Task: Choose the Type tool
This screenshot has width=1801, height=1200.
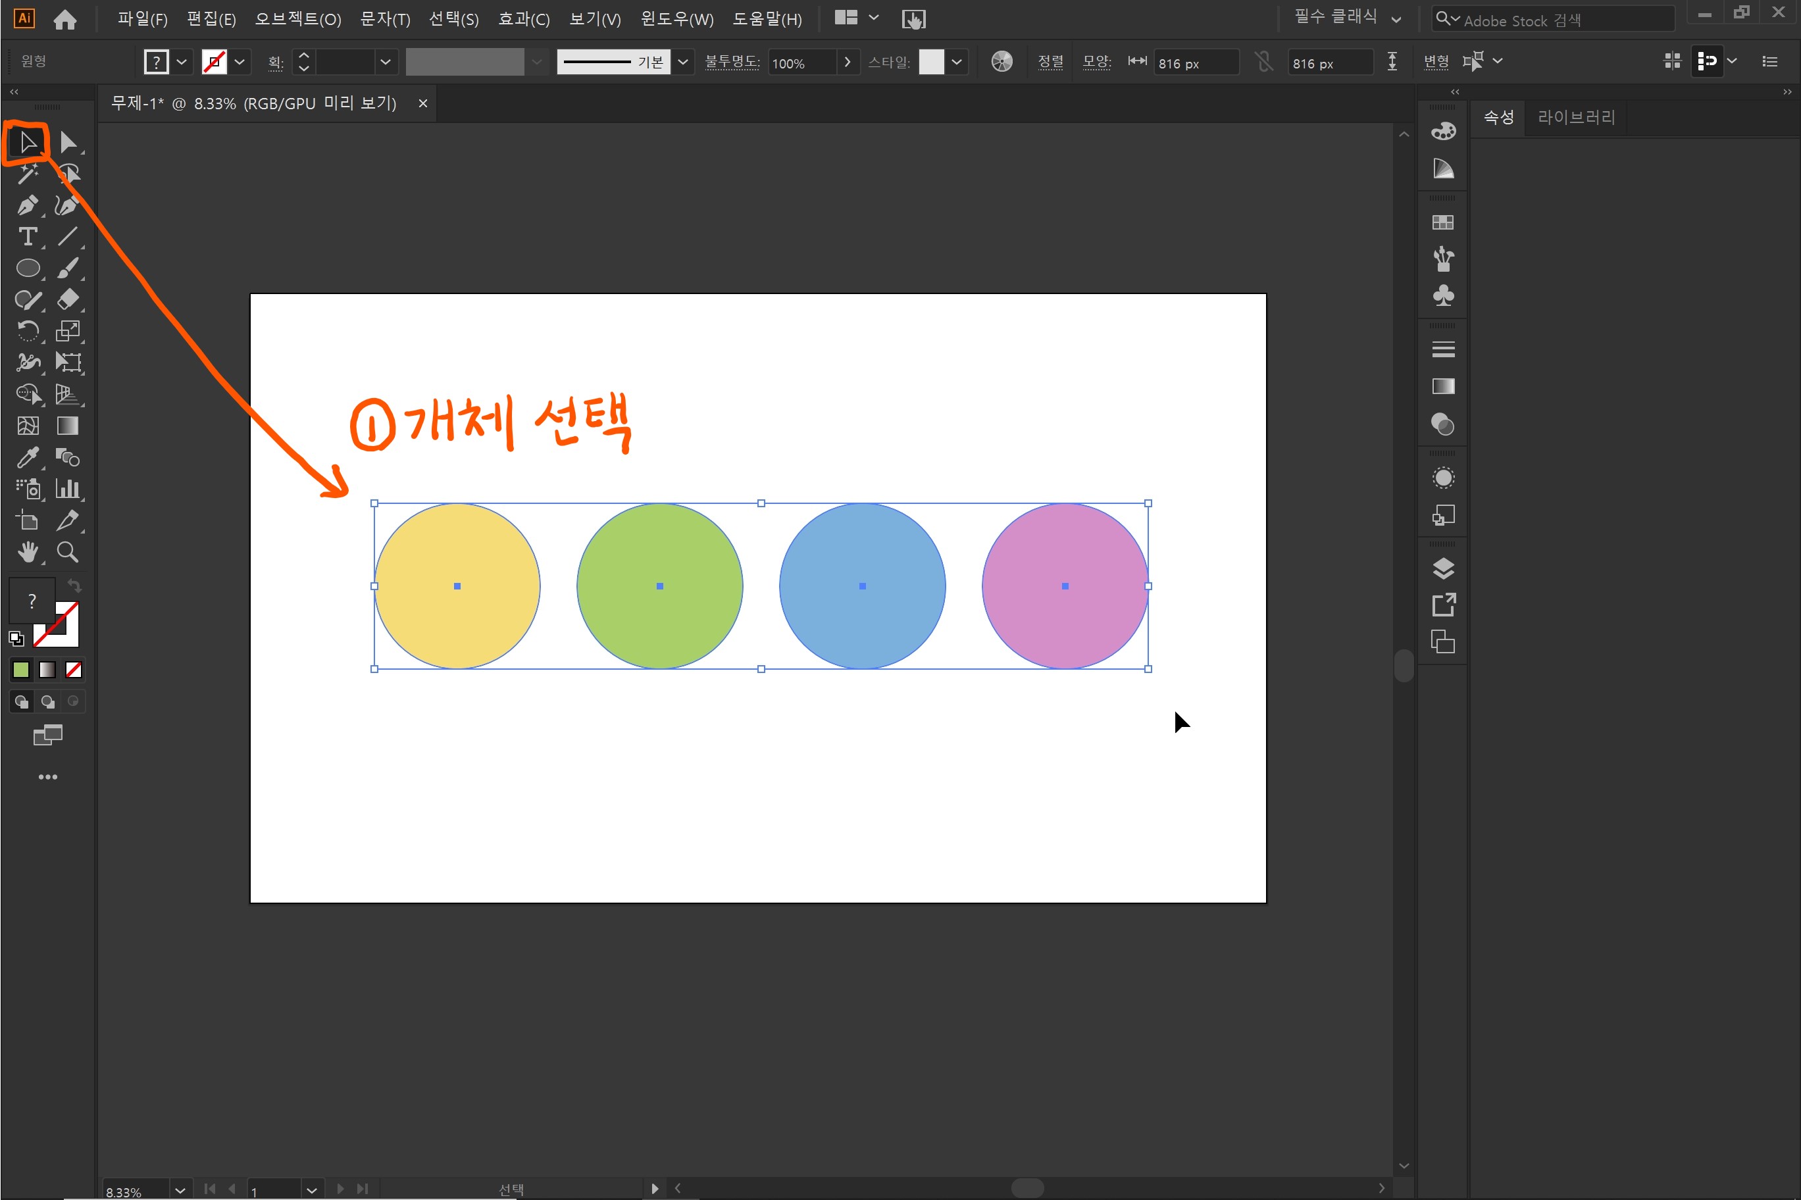Action: [x=28, y=238]
